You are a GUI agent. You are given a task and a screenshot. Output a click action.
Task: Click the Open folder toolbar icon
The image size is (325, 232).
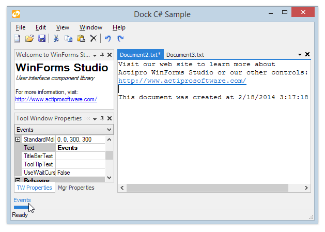point(29,39)
